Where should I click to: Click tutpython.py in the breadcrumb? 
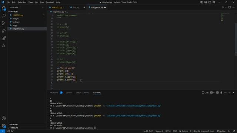click(58, 12)
